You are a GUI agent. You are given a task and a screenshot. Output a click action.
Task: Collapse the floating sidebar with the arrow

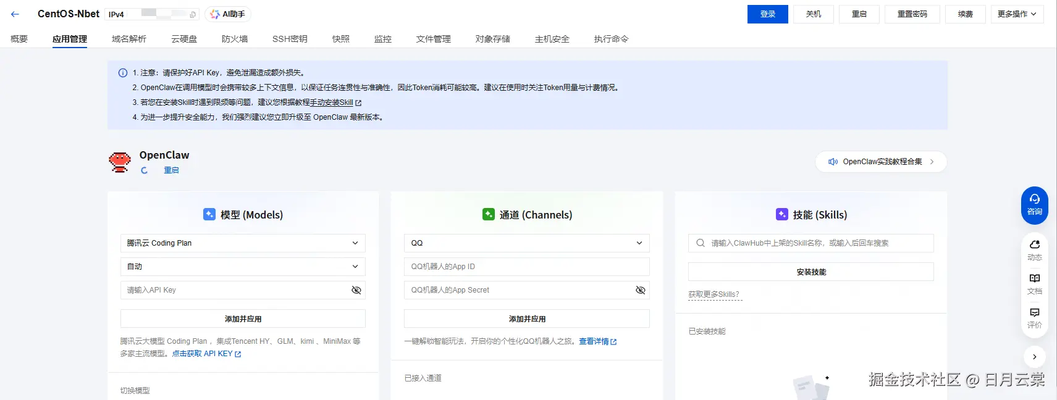pos(1035,357)
